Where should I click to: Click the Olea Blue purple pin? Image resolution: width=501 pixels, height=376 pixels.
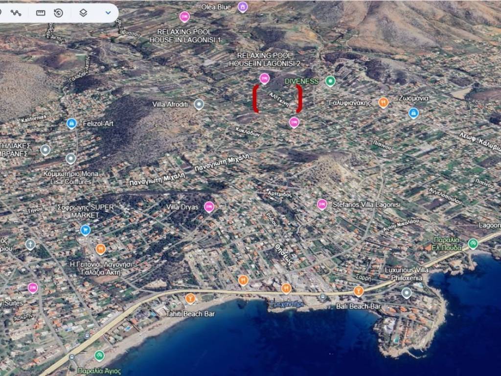click(x=243, y=7)
